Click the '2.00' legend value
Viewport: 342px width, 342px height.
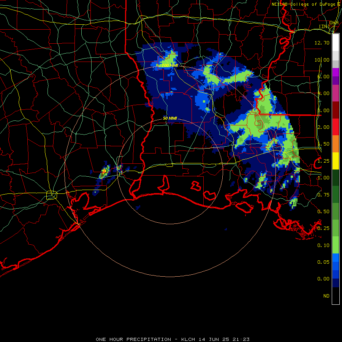pos(323,127)
